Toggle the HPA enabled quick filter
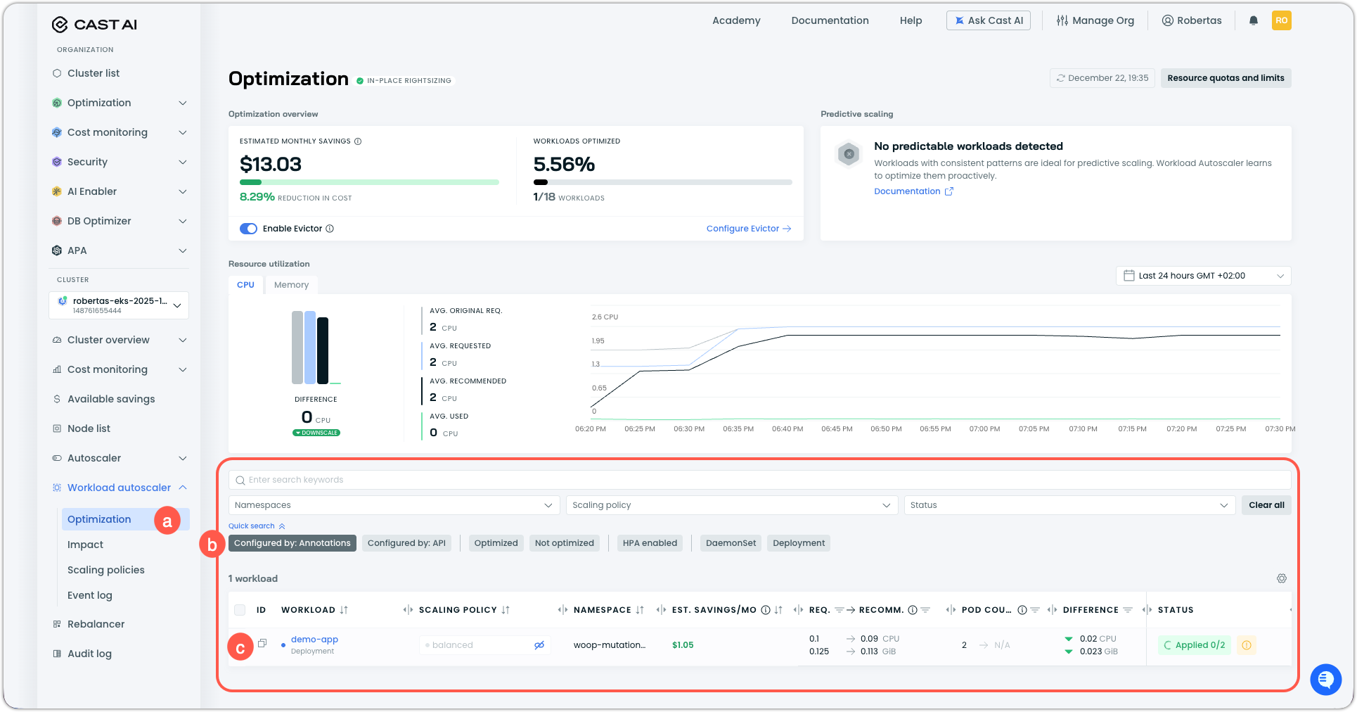Screen dimensions: 1357x712 tap(650, 543)
